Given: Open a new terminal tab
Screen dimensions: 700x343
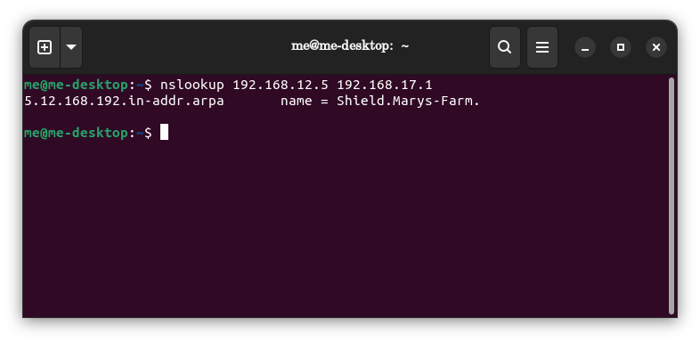Looking at the screenshot, I should coord(45,47).
